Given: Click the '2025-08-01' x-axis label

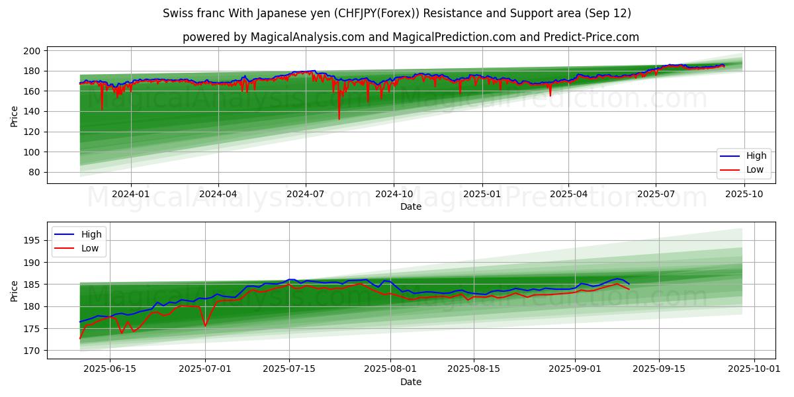Looking at the screenshot, I should tap(390, 370).
